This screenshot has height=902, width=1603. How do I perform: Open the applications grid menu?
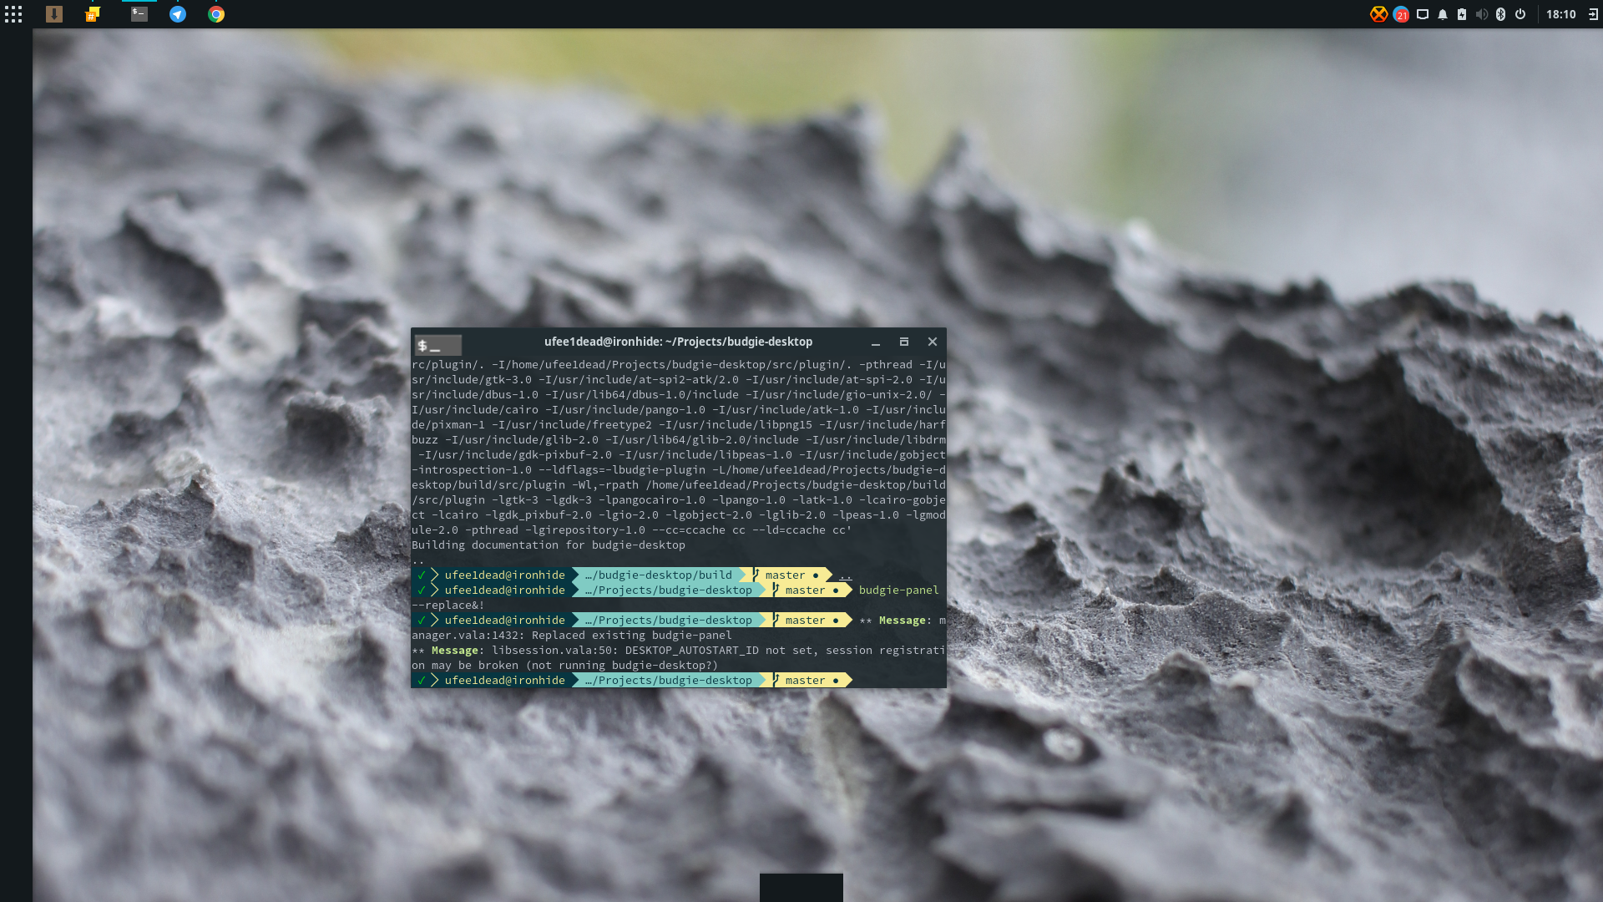(13, 14)
